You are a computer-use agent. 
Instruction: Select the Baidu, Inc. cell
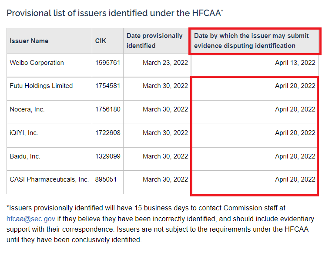pyautogui.click(x=25, y=156)
